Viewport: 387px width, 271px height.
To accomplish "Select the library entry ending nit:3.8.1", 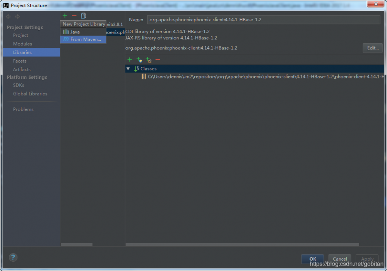I will click(x=115, y=24).
